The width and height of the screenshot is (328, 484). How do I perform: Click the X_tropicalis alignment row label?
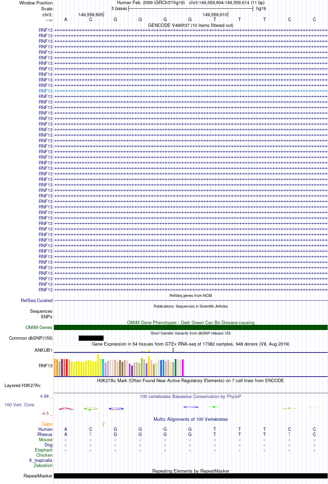[41, 461]
